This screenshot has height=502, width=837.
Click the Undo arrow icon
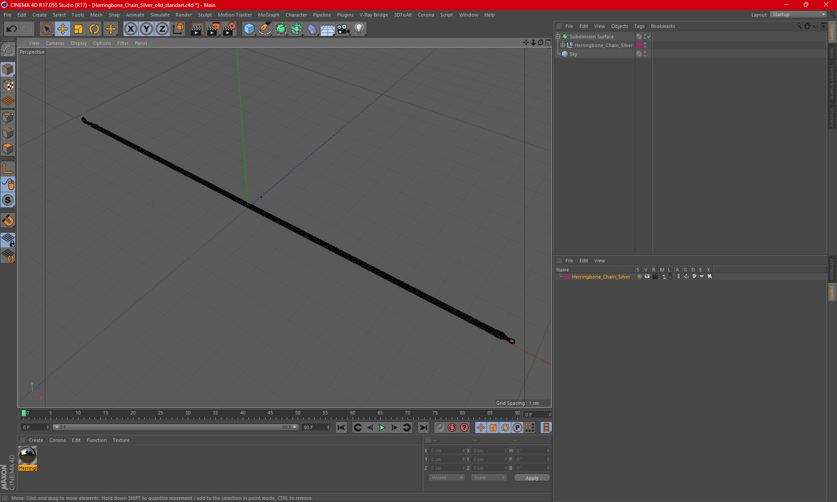click(x=12, y=29)
